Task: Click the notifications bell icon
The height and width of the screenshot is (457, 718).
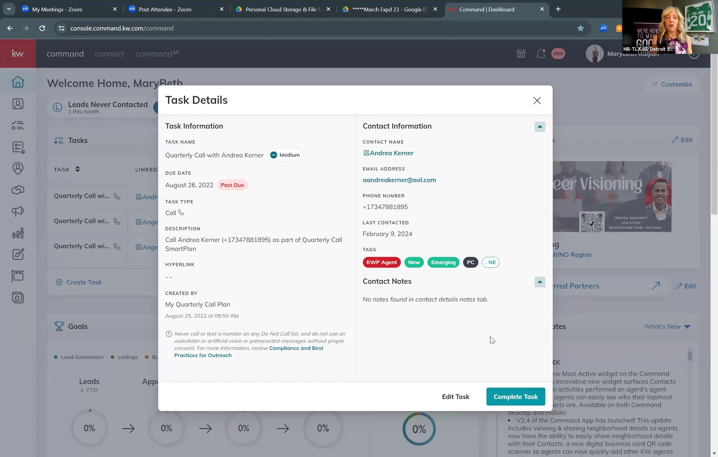Action: click(x=541, y=54)
